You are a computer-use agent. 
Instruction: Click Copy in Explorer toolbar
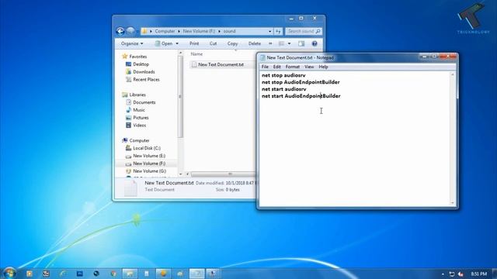[232, 43]
